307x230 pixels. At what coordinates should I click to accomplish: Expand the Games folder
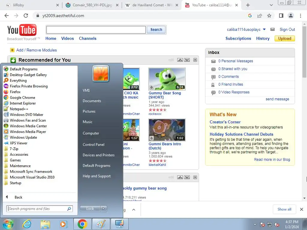pos(12,160)
